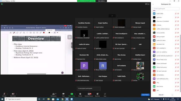181x101 pixels.
Task: Open the Reactions menu
Action: 97,95
